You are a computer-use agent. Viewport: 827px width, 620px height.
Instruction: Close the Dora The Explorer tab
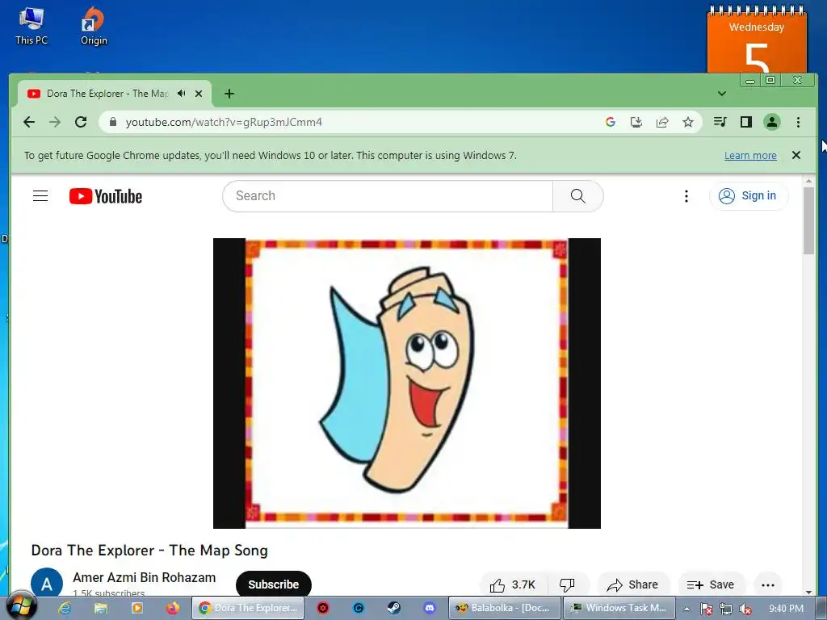[199, 94]
